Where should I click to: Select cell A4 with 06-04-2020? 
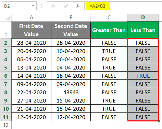pos(32,59)
